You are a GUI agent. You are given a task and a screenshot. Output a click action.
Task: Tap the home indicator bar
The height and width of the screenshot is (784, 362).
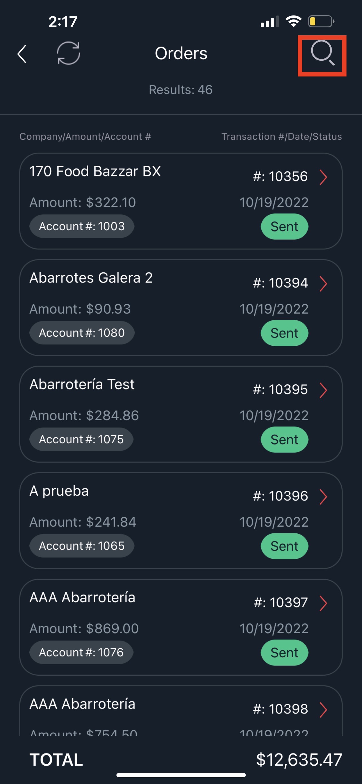pos(181,775)
